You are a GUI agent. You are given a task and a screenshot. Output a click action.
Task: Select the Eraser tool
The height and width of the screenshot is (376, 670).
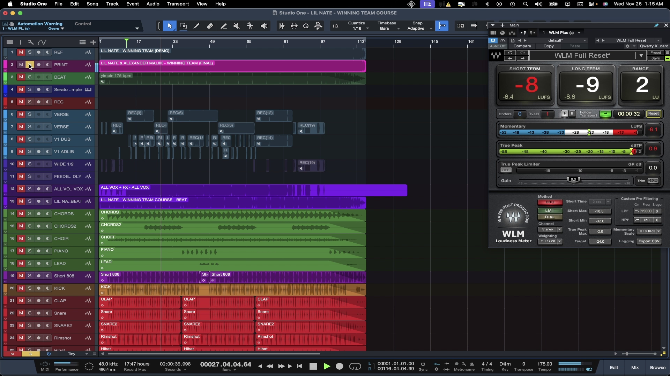pyautogui.click(x=210, y=26)
